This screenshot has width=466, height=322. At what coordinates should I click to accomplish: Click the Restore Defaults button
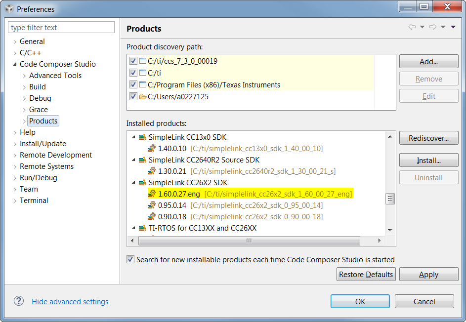(x=366, y=274)
